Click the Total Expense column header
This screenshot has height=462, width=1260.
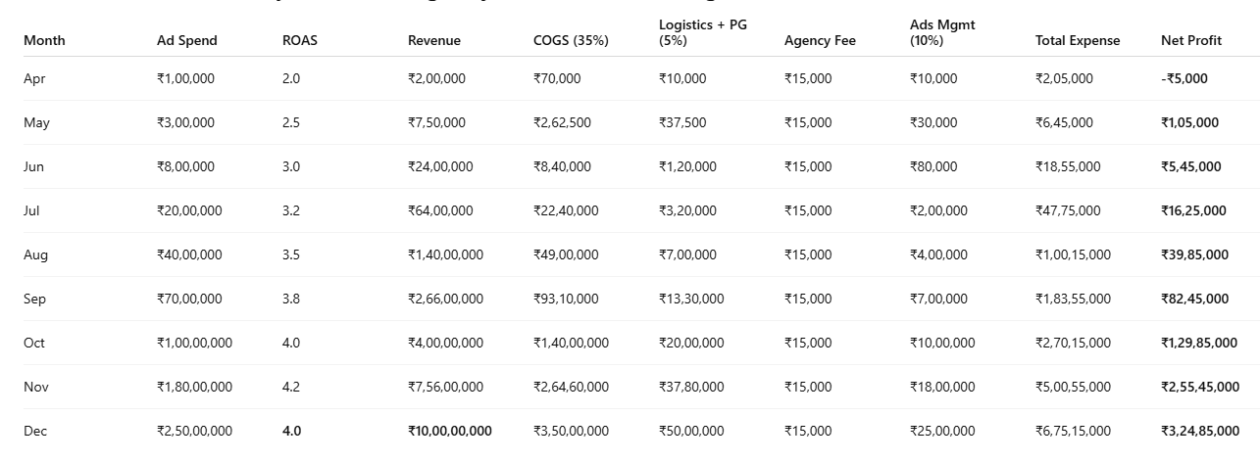click(x=1078, y=40)
